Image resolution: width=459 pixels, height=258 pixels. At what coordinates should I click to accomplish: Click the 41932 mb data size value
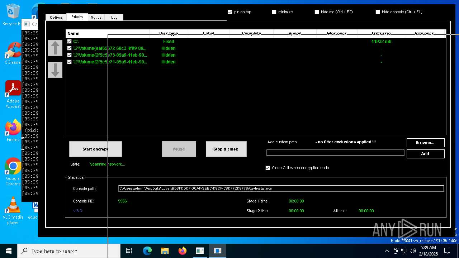[x=381, y=42]
